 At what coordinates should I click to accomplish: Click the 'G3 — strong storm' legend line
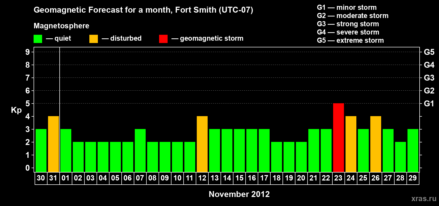point(348,24)
